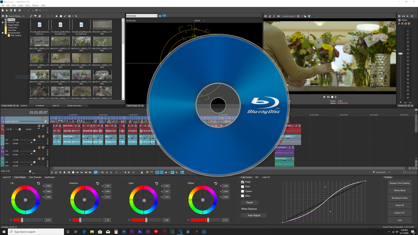Open the Vectorscope scope type dropdown

(142, 16)
